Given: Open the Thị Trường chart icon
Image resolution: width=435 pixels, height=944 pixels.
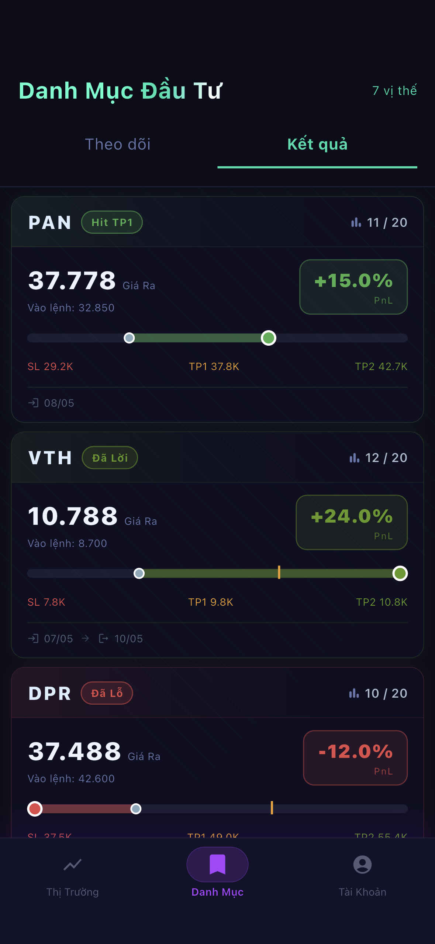Looking at the screenshot, I should [72, 865].
